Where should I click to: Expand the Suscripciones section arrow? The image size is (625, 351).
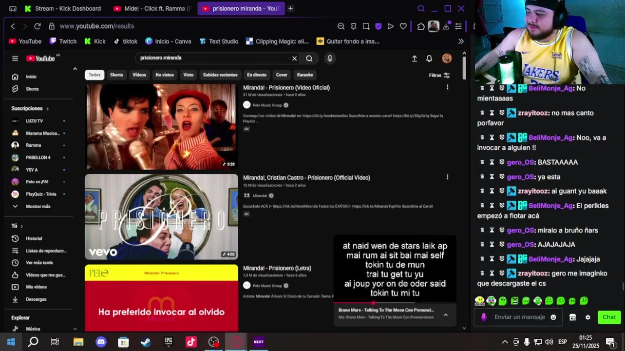tap(47, 109)
